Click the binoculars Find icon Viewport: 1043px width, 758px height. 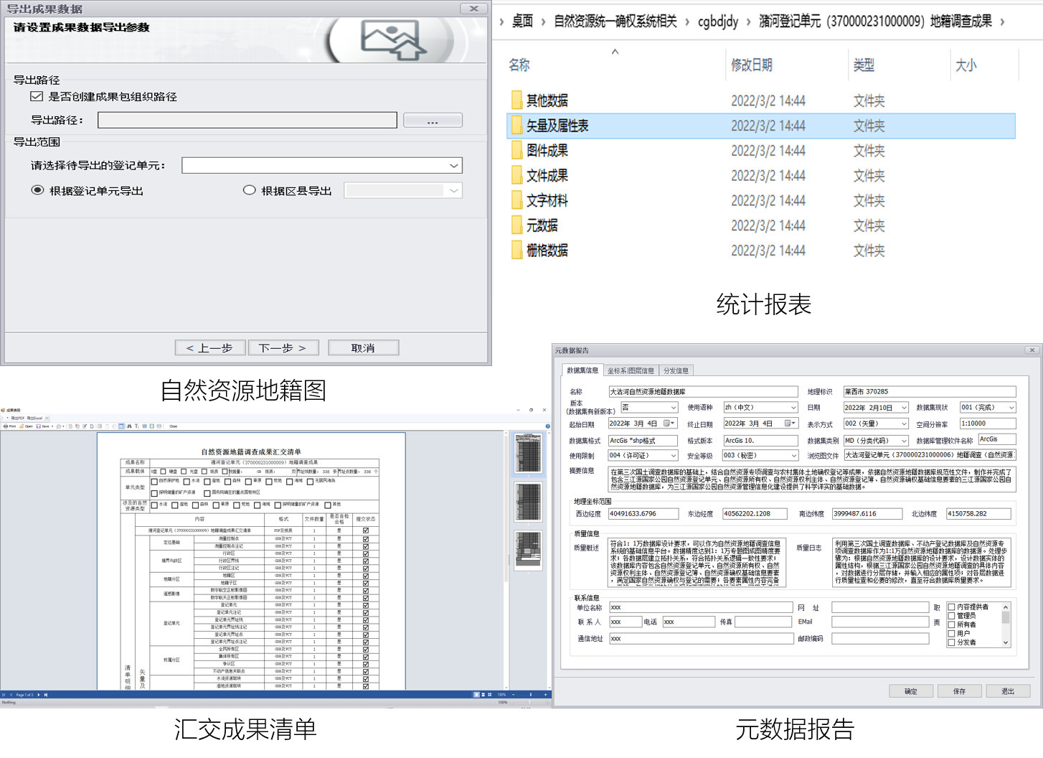(x=129, y=426)
